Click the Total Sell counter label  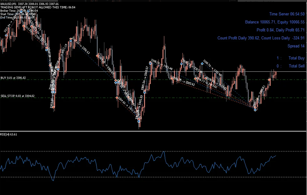(x=296, y=66)
